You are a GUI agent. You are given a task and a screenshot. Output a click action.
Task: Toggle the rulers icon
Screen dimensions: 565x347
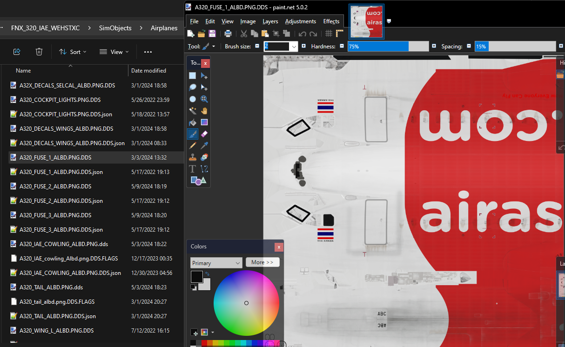point(339,33)
